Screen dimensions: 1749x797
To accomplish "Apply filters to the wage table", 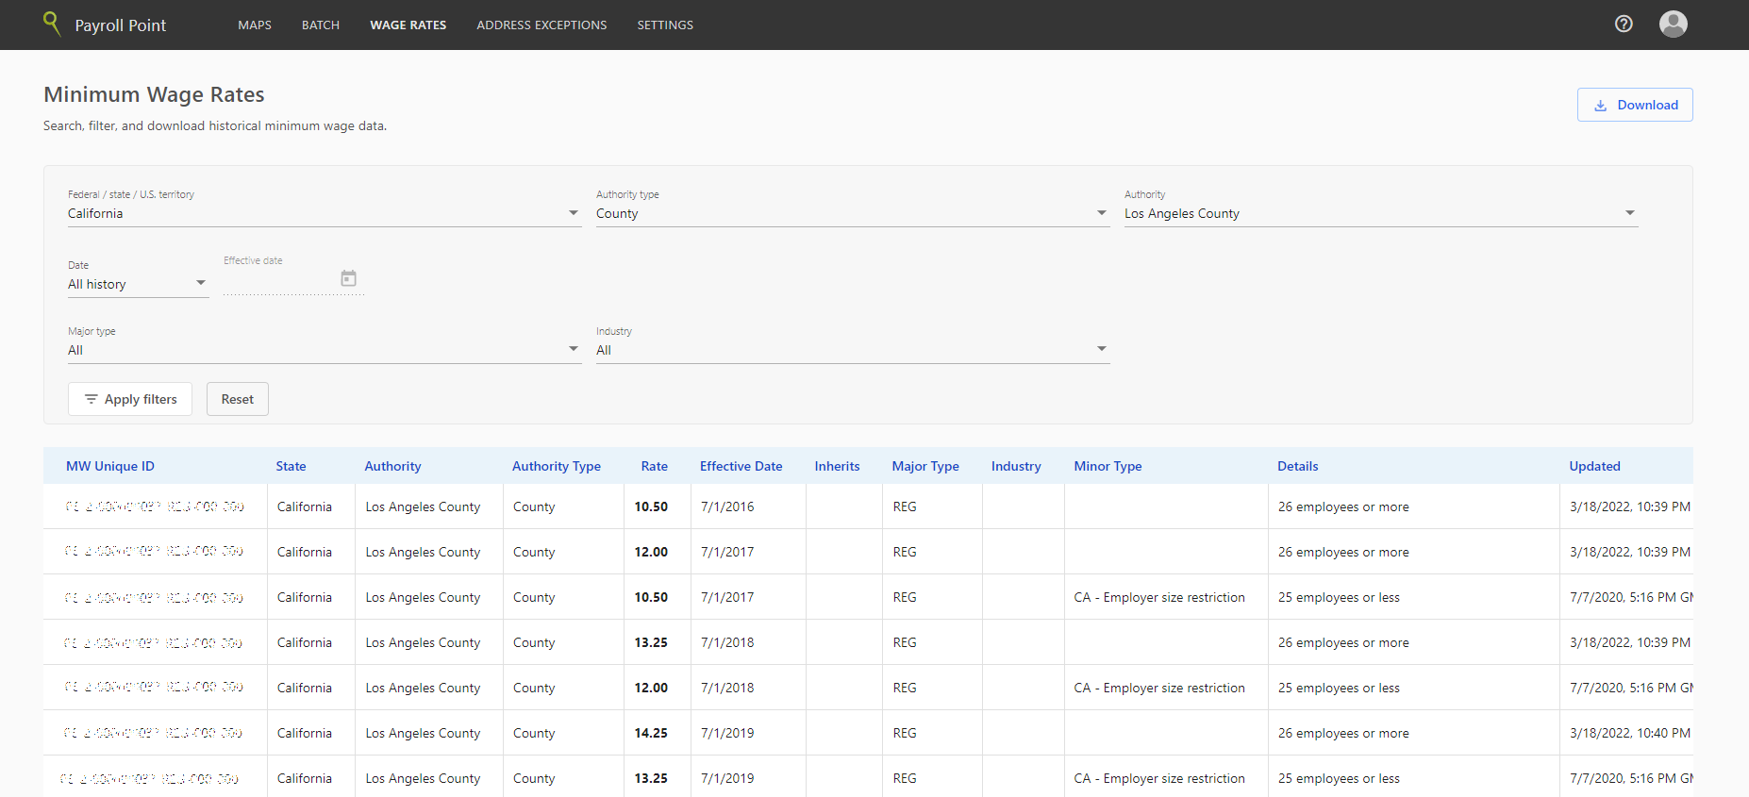I will pyautogui.click(x=130, y=399).
